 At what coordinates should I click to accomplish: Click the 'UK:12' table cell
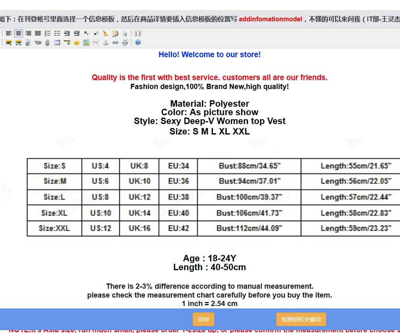point(139,197)
